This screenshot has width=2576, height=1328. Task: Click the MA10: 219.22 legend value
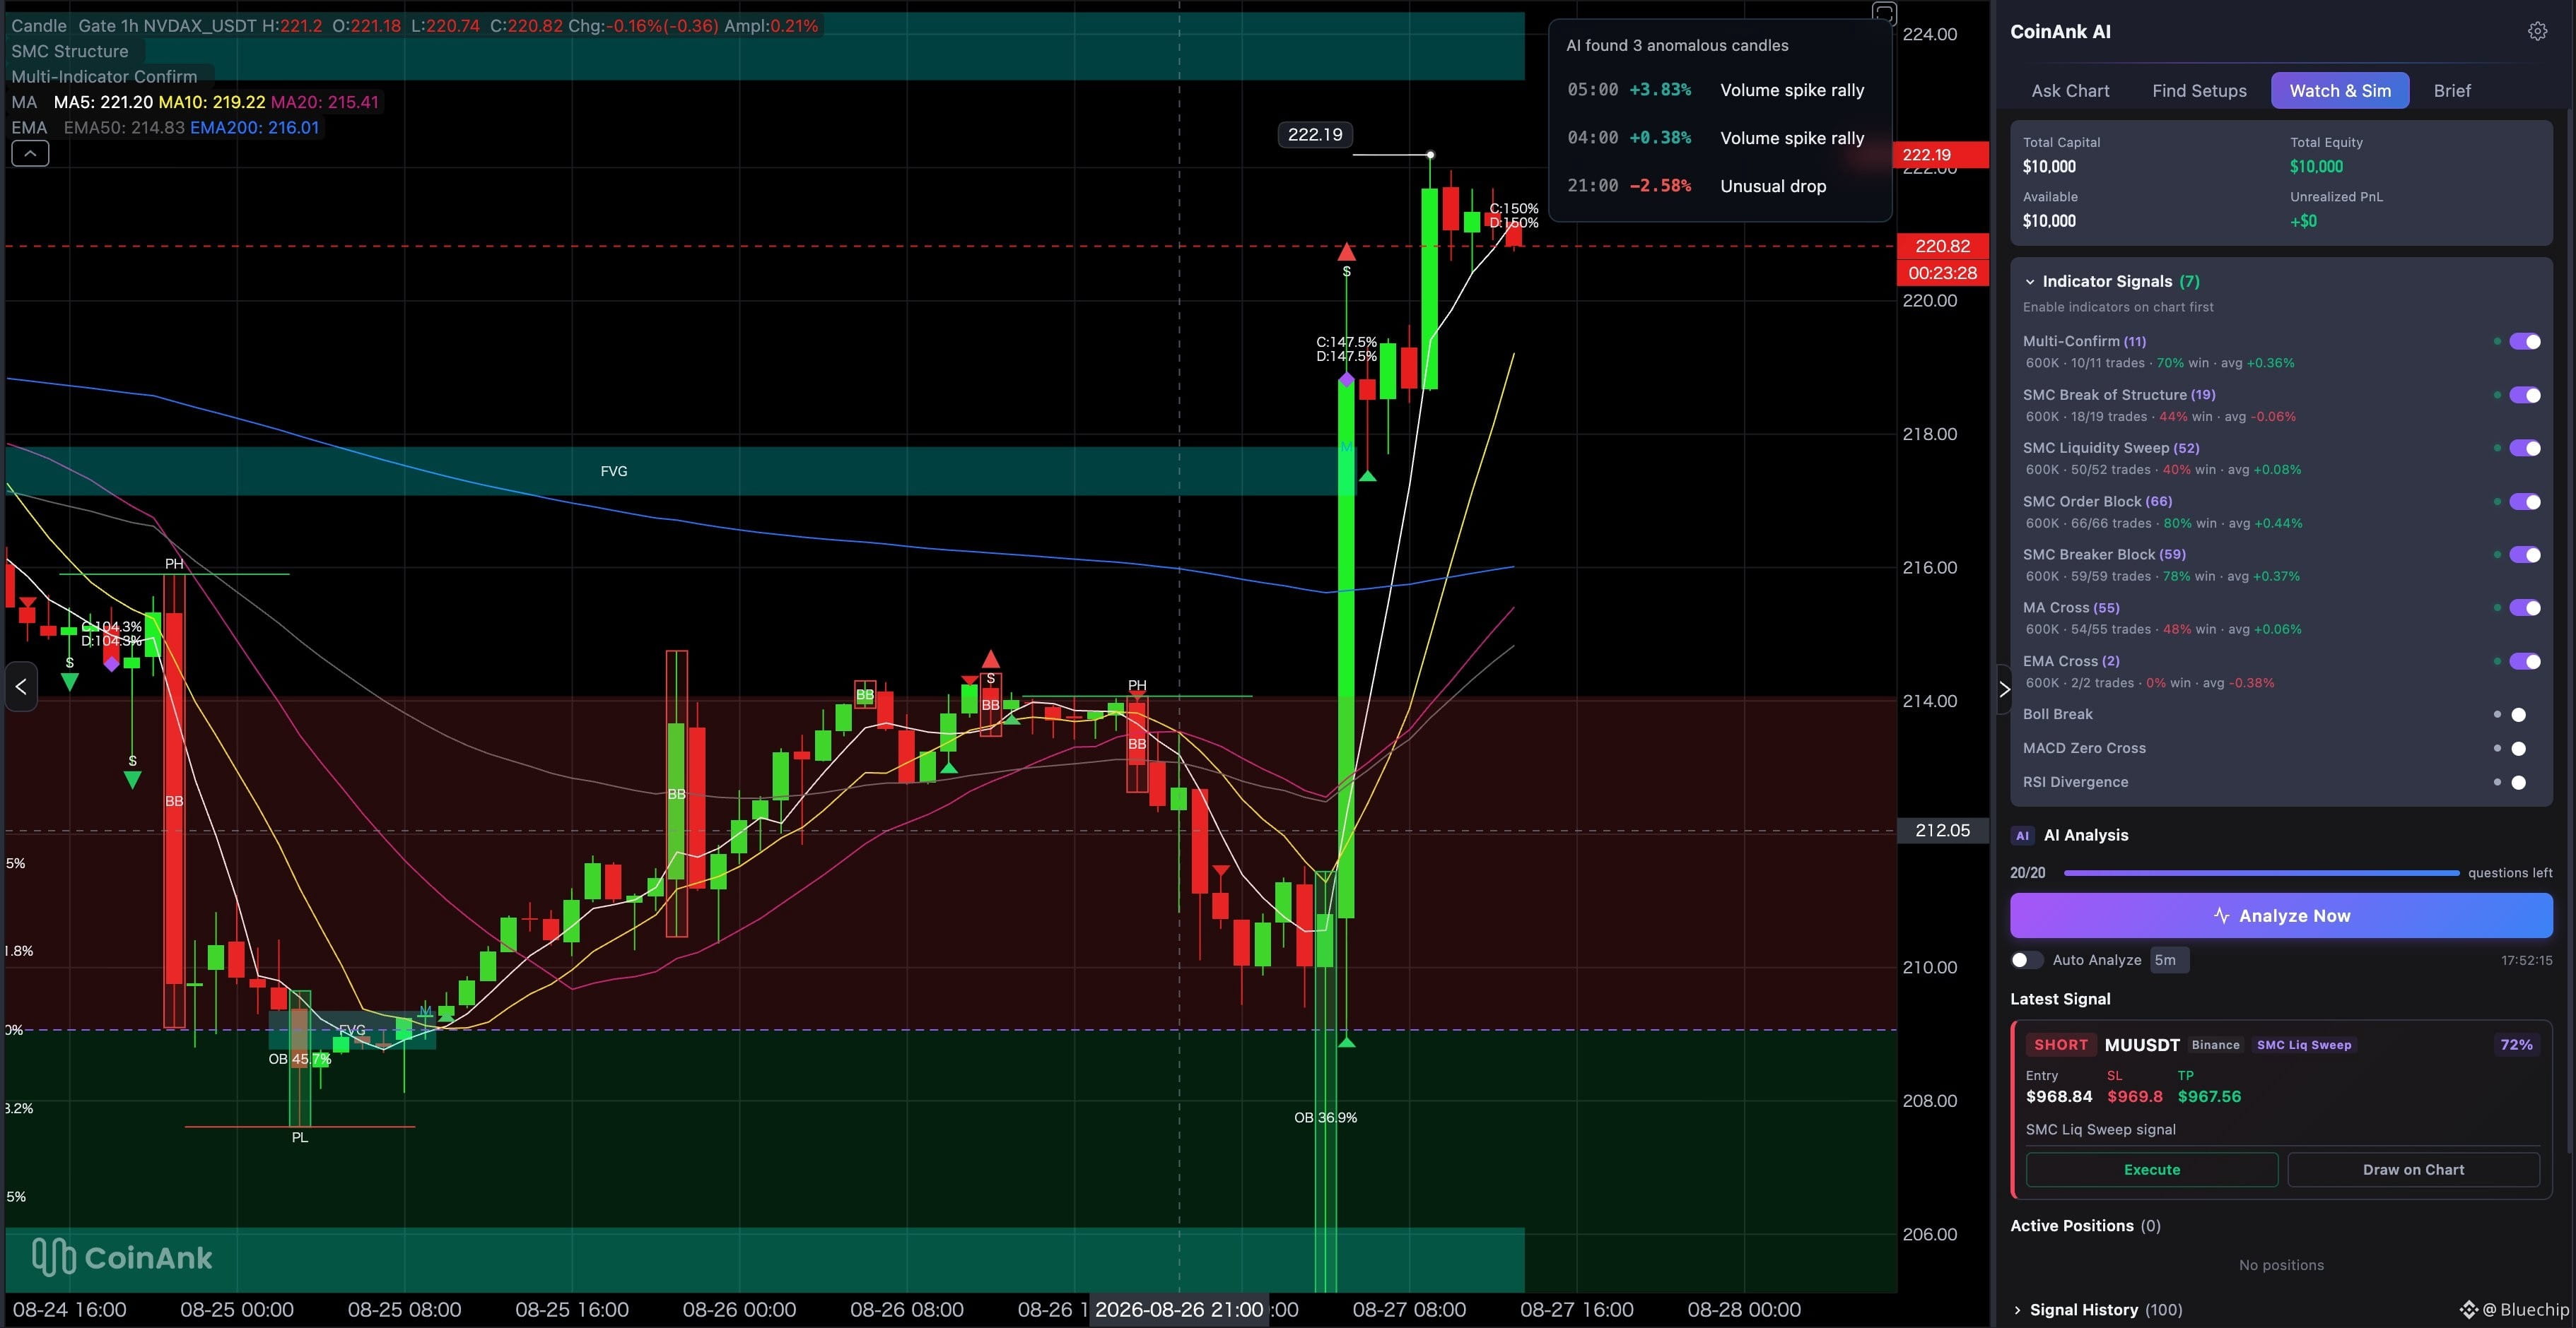212,102
